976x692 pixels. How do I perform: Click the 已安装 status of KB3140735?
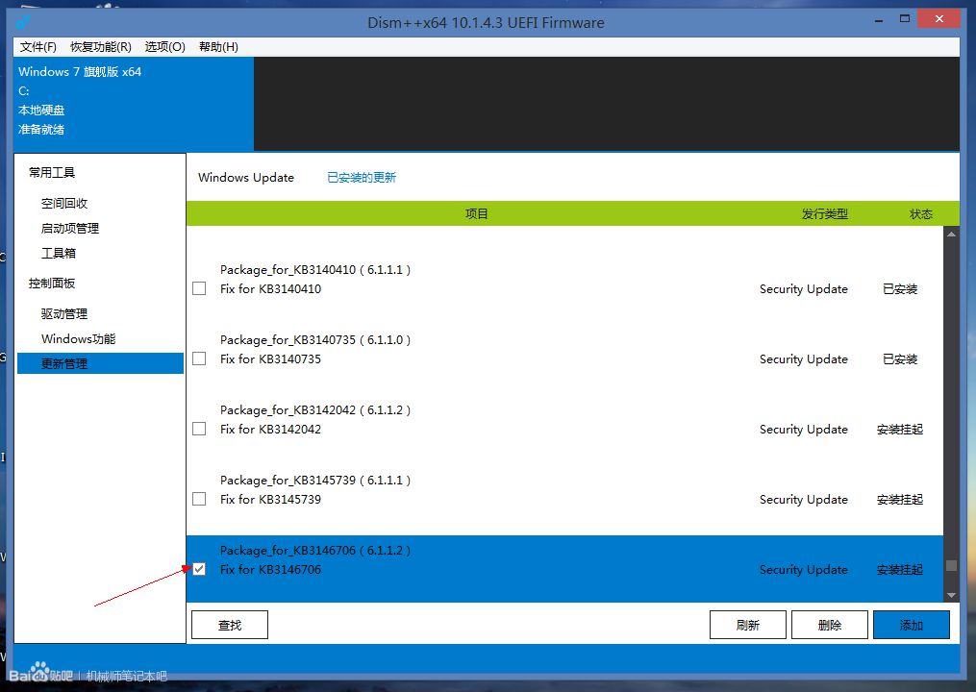(x=900, y=359)
